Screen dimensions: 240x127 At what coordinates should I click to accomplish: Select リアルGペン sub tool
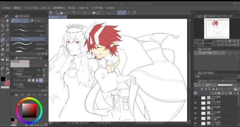click(28, 31)
